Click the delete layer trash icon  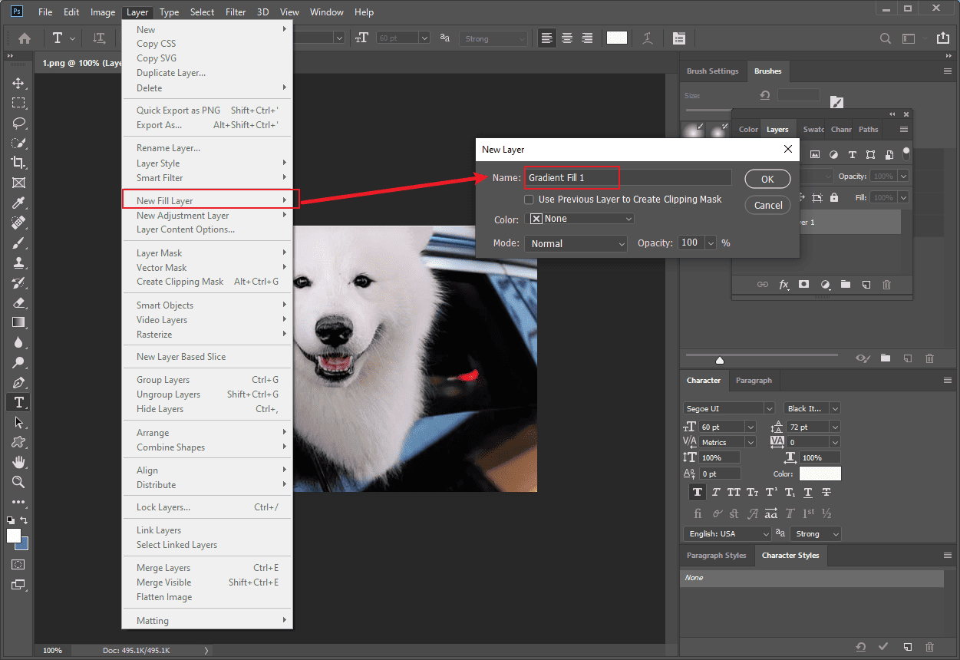(886, 284)
